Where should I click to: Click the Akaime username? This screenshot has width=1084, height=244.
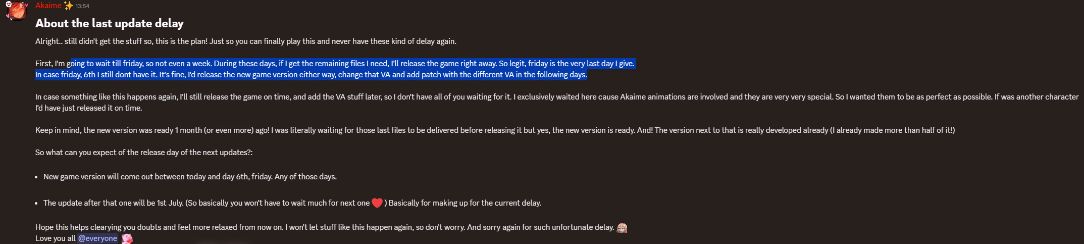[48, 6]
